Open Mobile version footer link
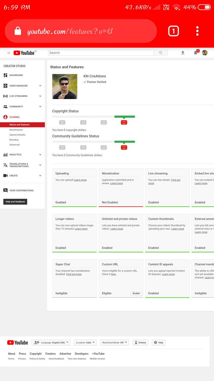 [97, 359]
